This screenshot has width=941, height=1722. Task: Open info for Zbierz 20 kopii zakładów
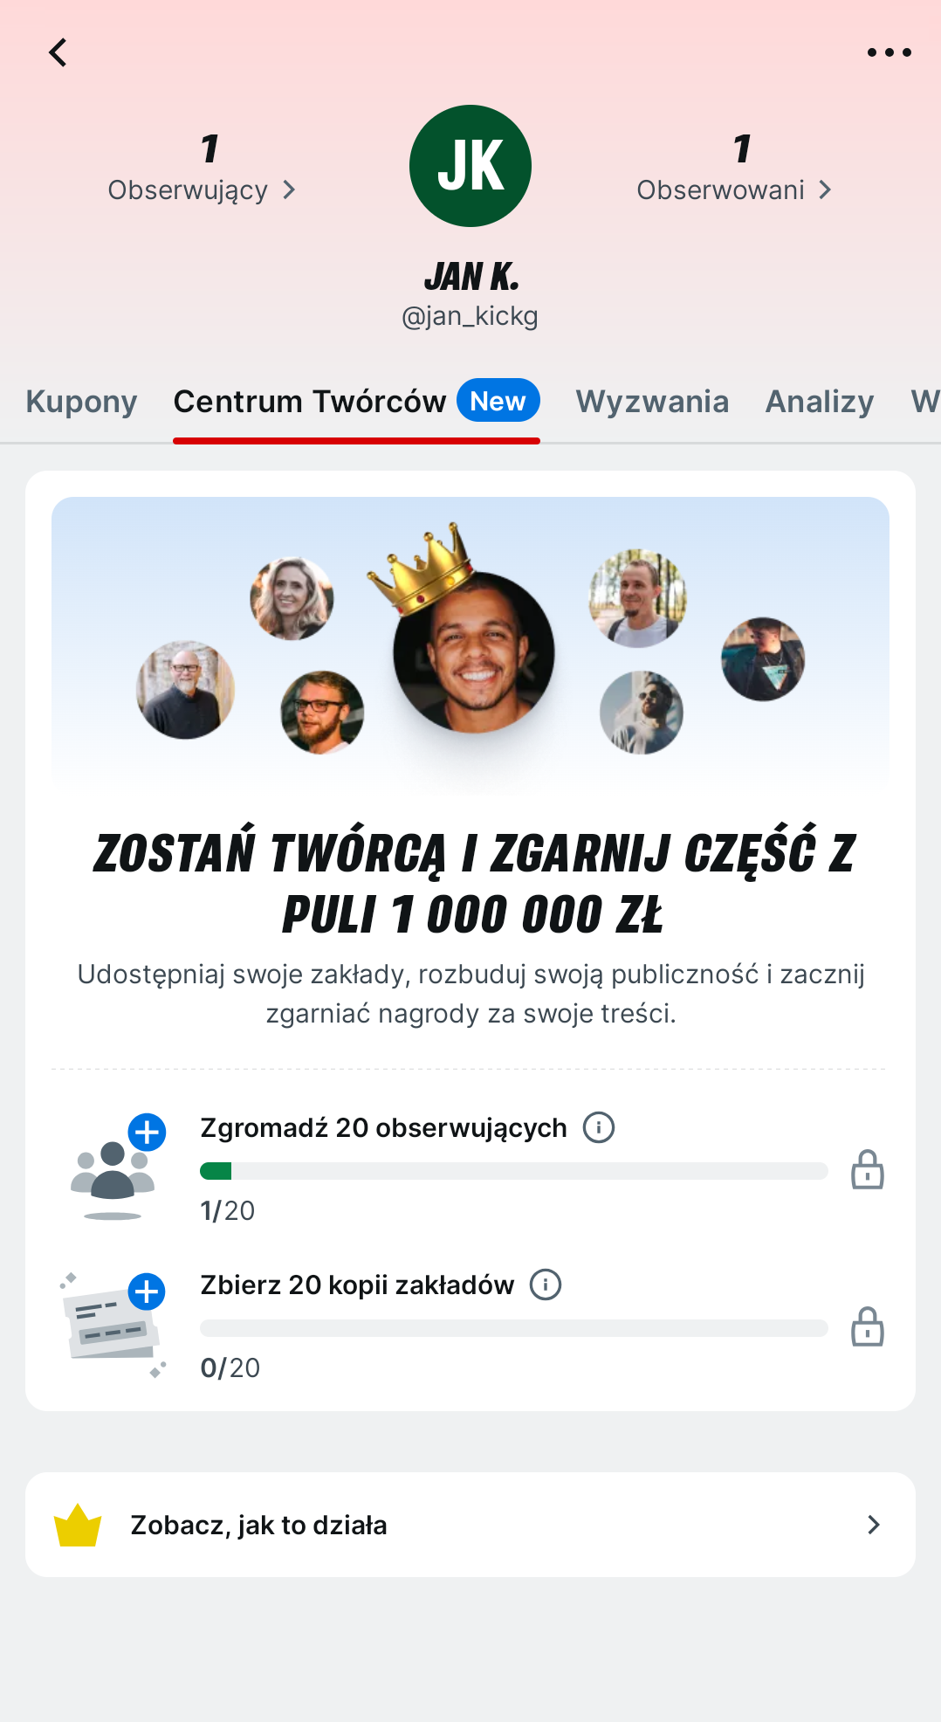tap(546, 1285)
